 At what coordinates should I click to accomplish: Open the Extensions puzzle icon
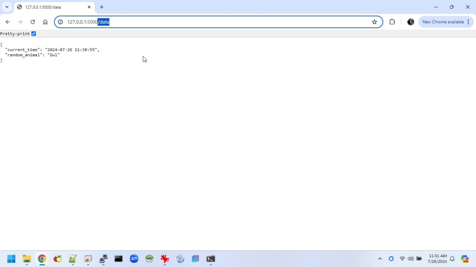[392, 22]
